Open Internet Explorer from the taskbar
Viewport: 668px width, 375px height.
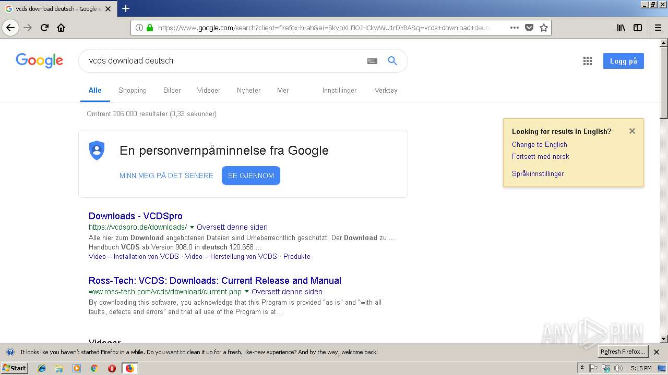[42, 368]
